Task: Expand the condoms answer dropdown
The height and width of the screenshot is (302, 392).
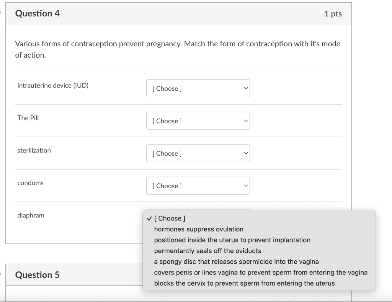Action: (198, 186)
